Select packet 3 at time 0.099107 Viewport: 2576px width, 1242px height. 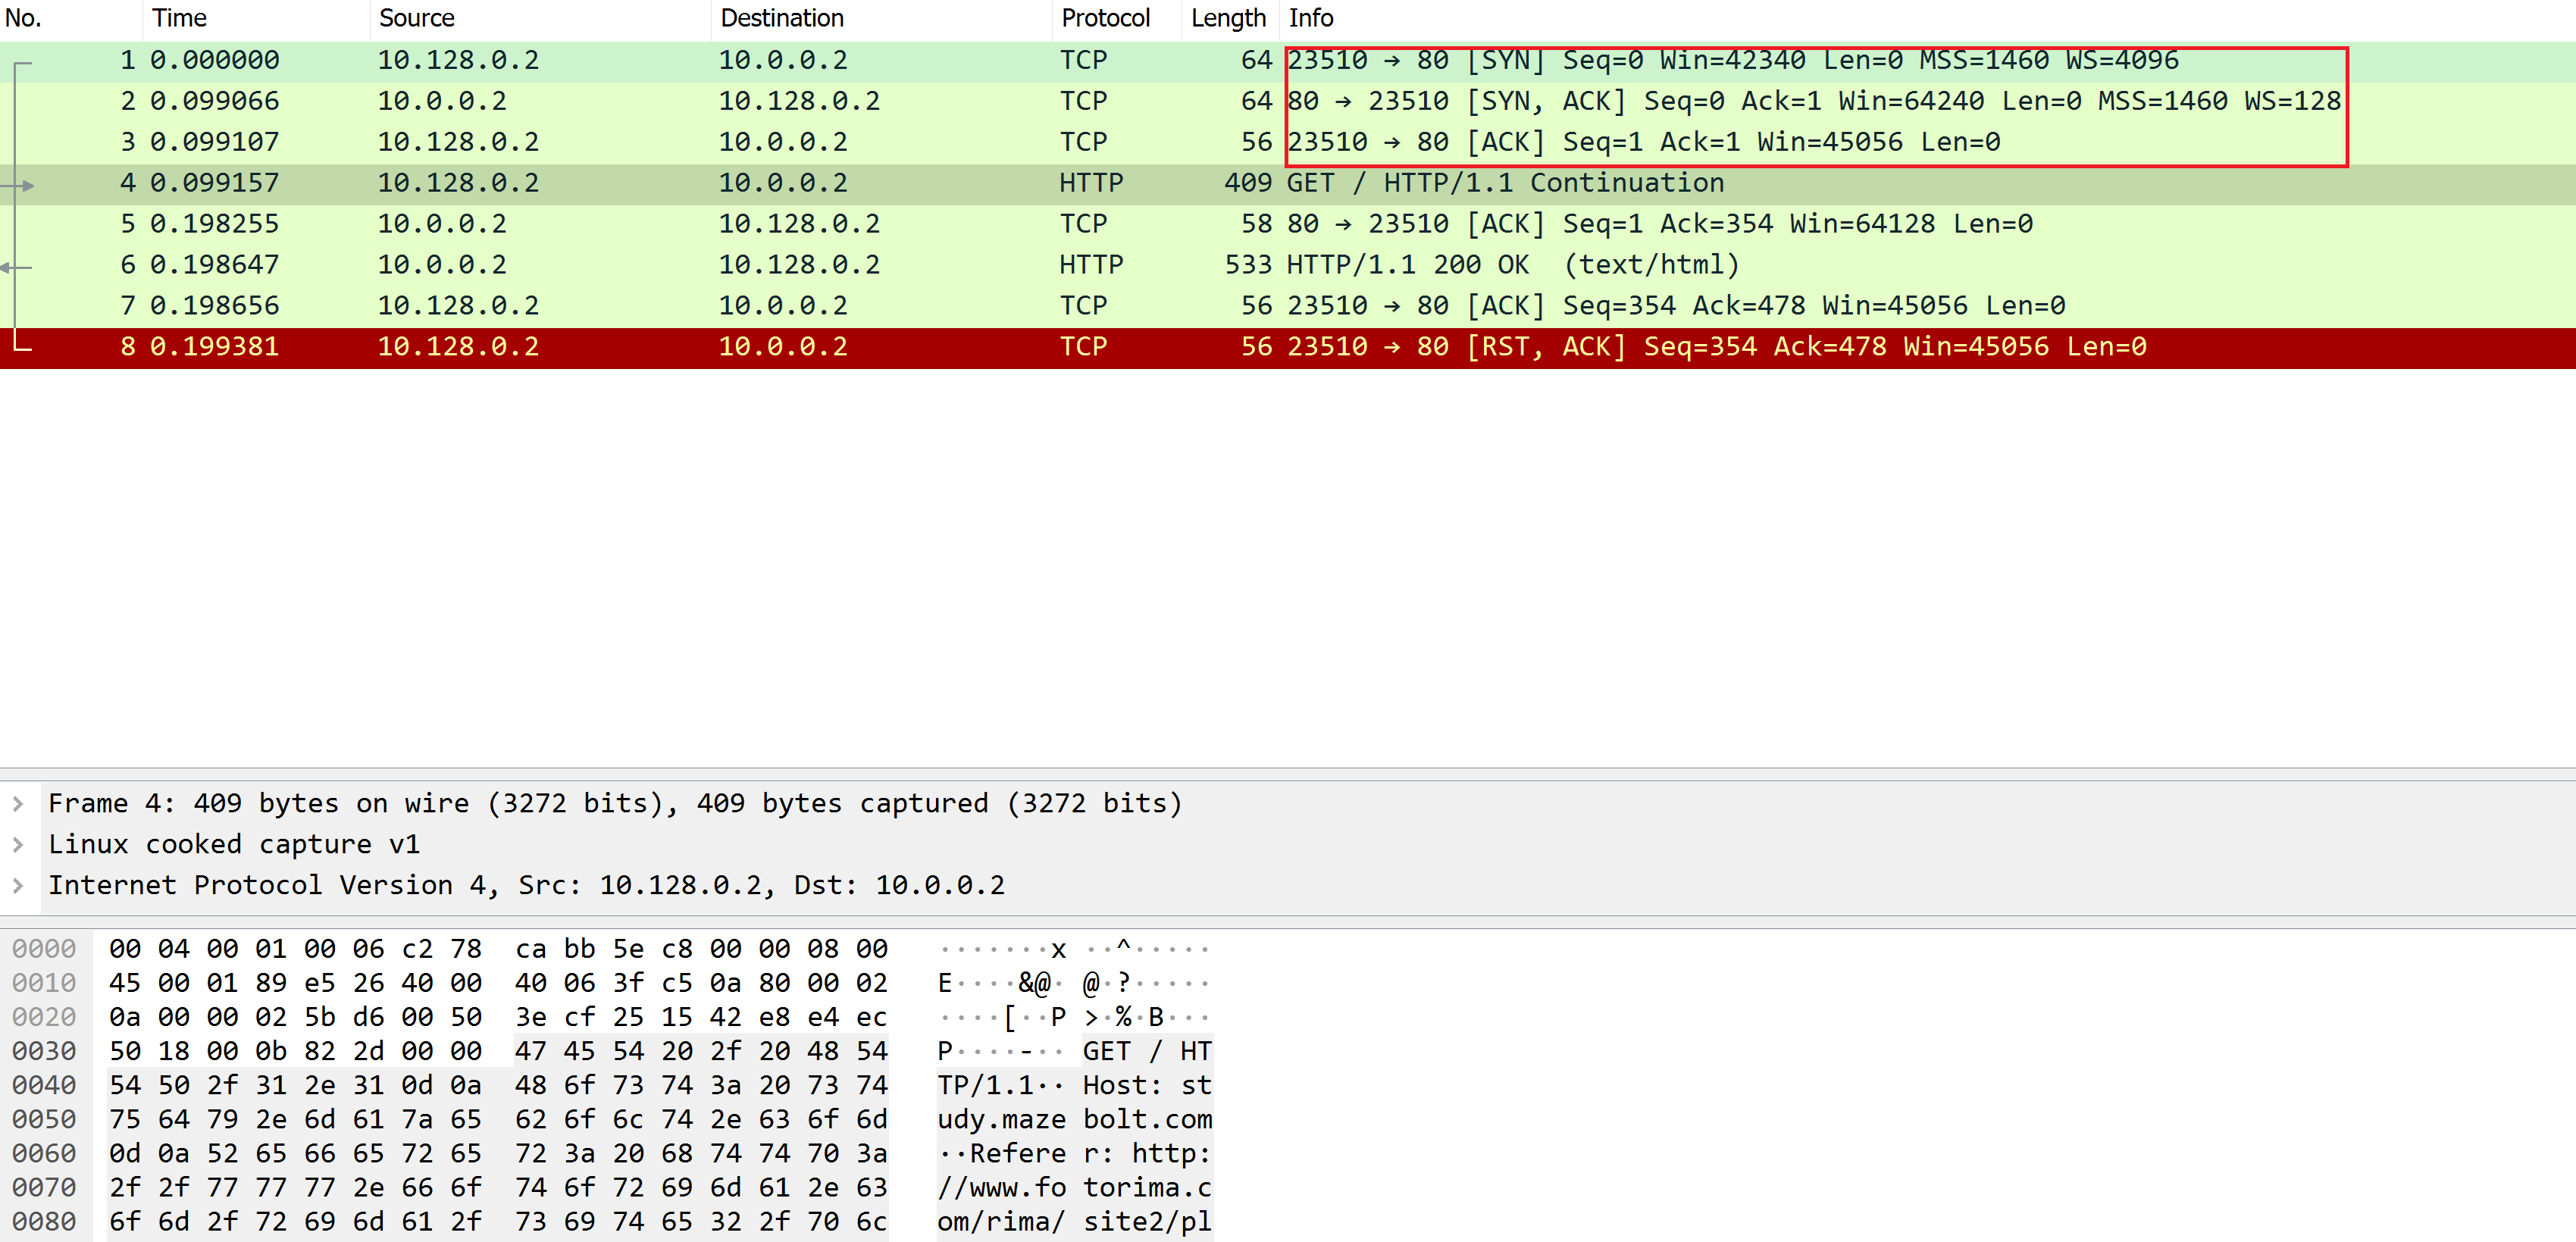1288,142
